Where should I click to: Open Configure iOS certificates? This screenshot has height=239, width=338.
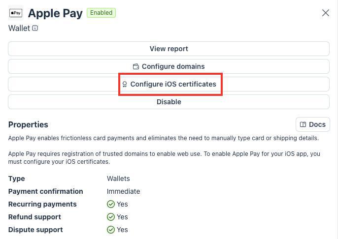click(x=170, y=84)
